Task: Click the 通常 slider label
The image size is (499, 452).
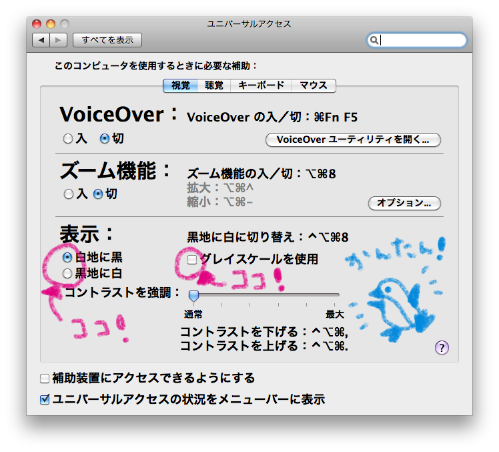Action: pos(193,314)
